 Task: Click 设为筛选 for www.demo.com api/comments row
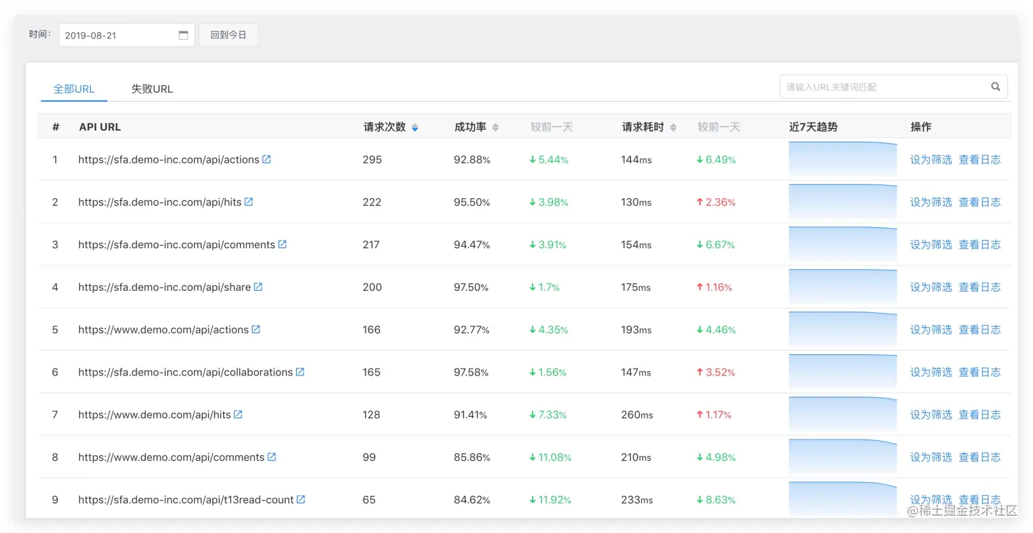pos(931,457)
